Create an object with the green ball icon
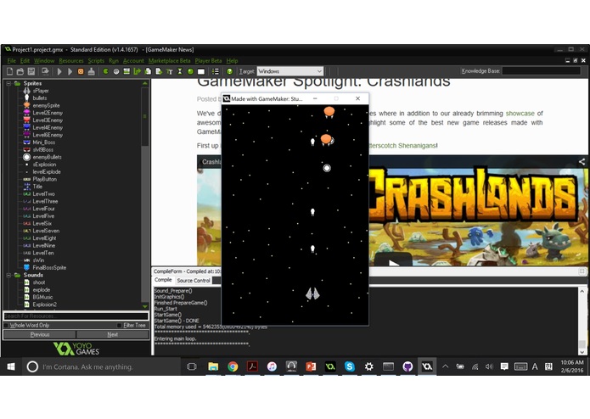 [190, 71]
